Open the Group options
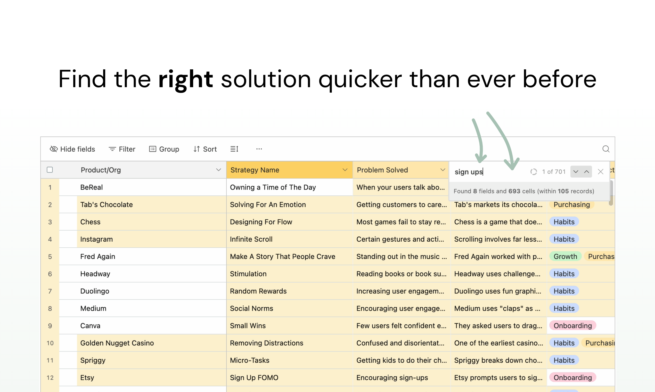 (164, 149)
